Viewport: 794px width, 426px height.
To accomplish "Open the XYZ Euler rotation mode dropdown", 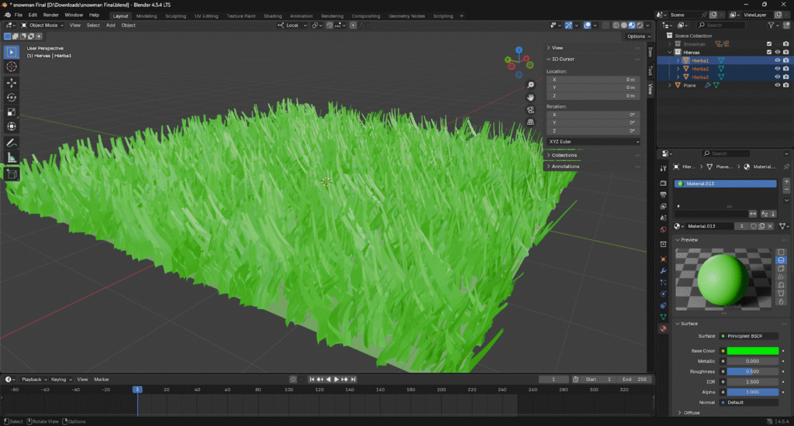I will [593, 142].
